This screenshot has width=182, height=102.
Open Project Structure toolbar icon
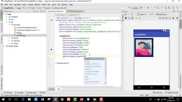[173, 8]
